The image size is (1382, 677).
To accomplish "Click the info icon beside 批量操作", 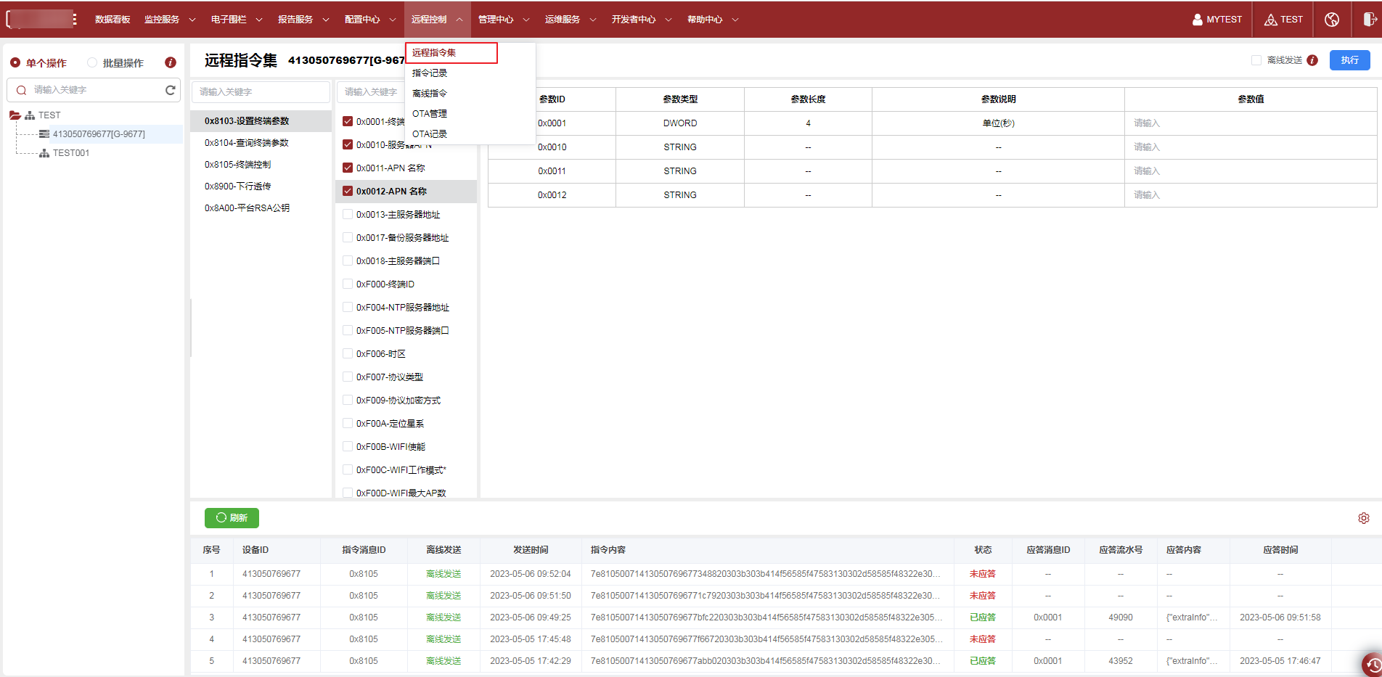I will click(171, 62).
